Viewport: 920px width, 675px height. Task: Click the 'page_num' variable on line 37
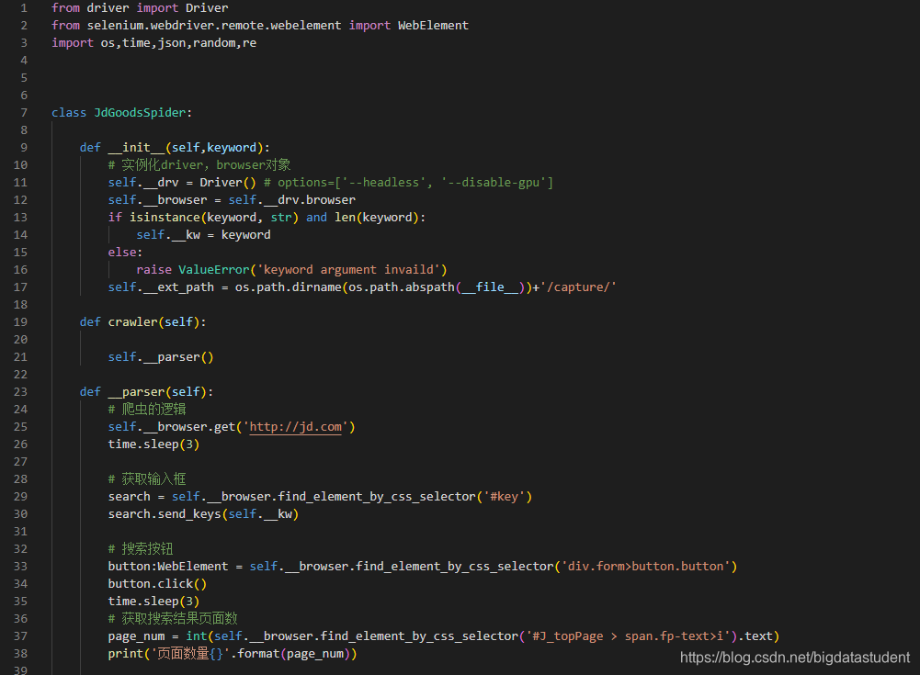(136, 636)
